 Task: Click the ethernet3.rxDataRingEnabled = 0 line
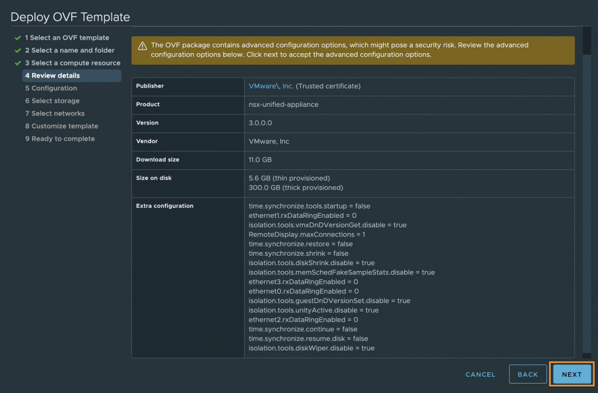click(303, 282)
